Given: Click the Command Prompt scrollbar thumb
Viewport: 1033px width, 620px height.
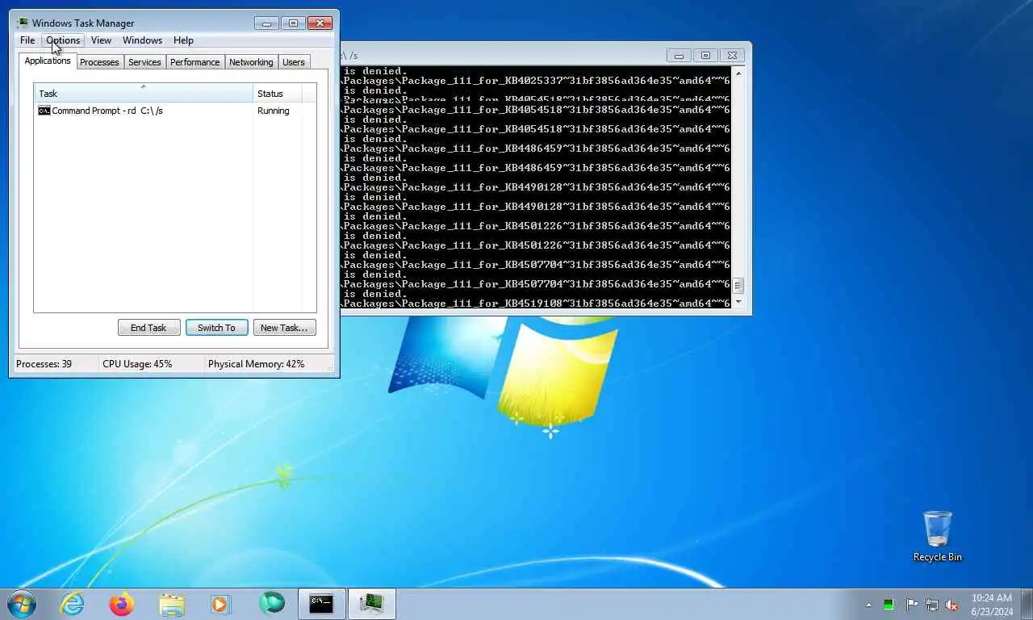Looking at the screenshot, I should coord(738,285).
